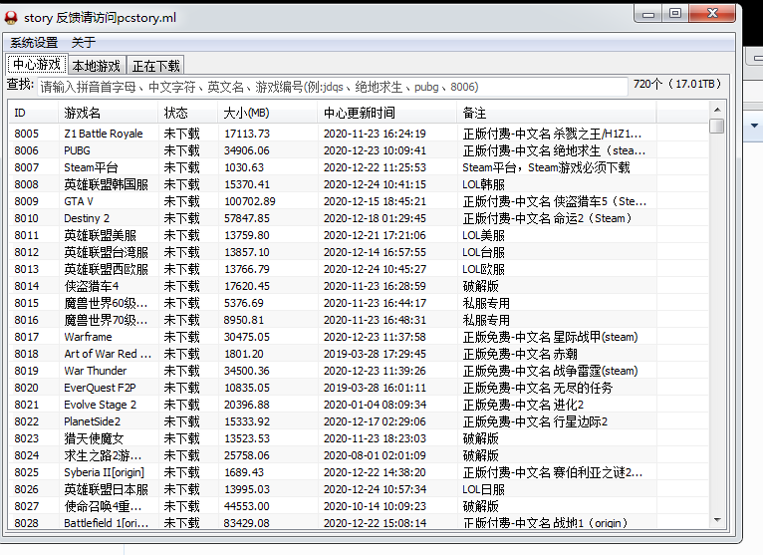The image size is (763, 555).
Task: Click the game search input field
Action: point(333,87)
